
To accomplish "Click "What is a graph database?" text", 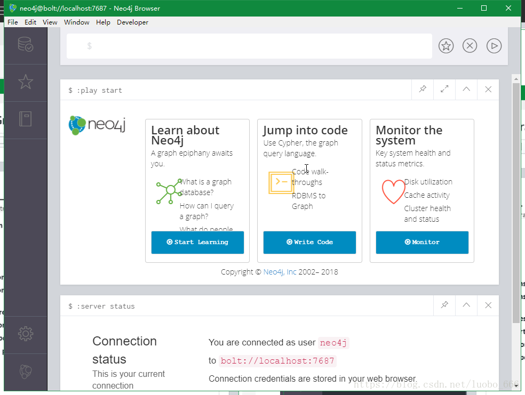I will tap(205, 187).
